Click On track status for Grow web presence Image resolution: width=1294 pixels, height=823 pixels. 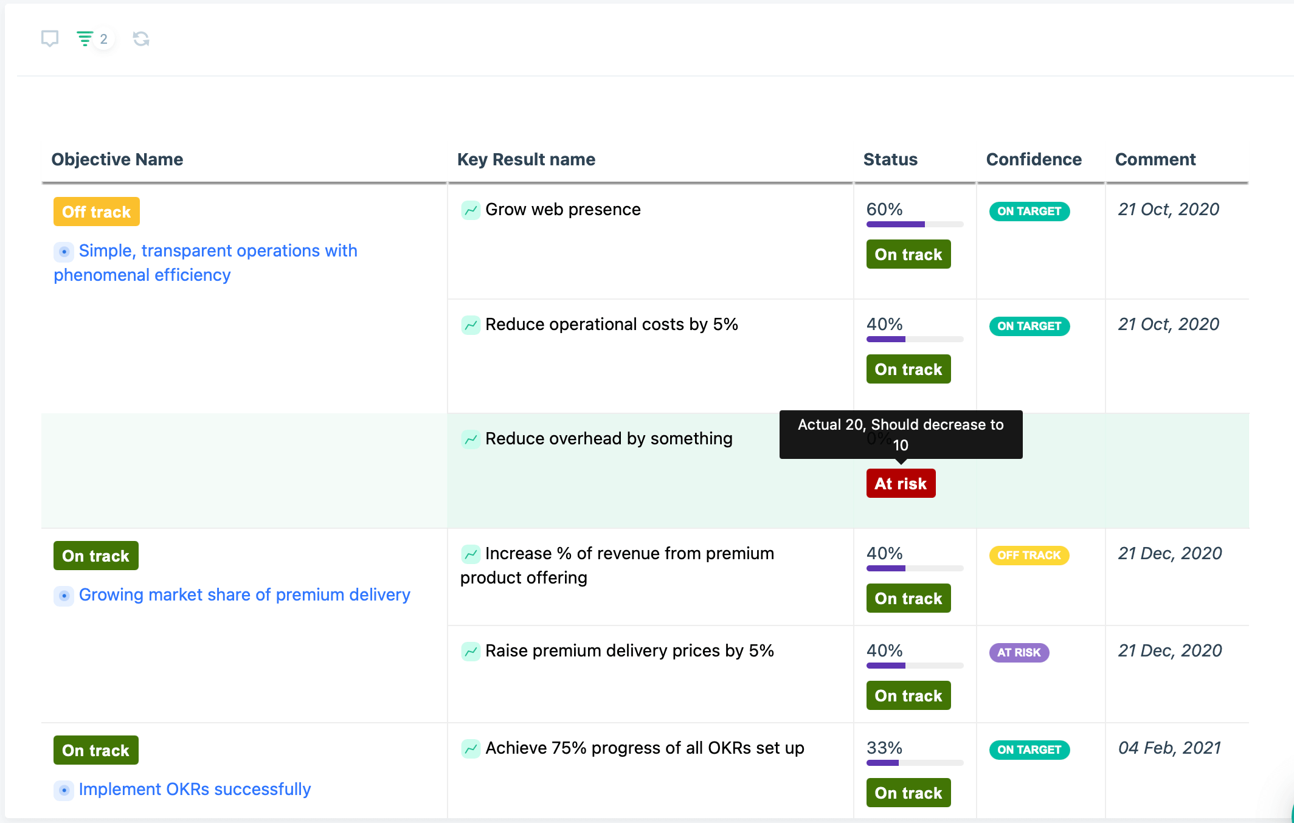point(908,254)
